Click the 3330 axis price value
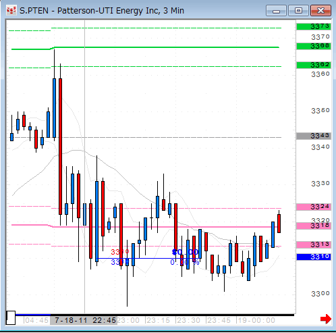 320,184
